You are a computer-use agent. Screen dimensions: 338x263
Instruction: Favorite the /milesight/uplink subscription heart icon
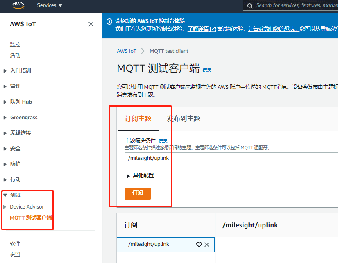click(199, 245)
